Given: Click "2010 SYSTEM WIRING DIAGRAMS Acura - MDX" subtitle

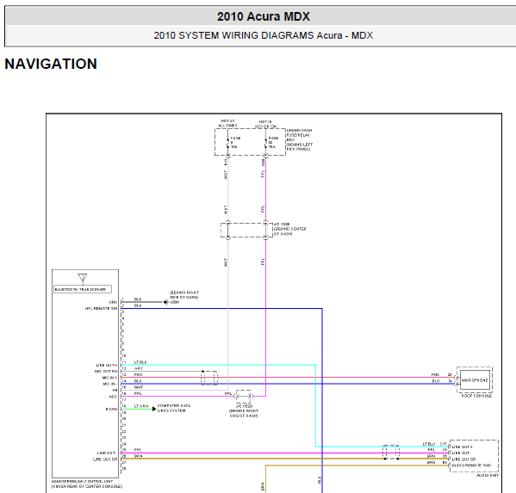Looking at the screenshot, I should tap(264, 35).
